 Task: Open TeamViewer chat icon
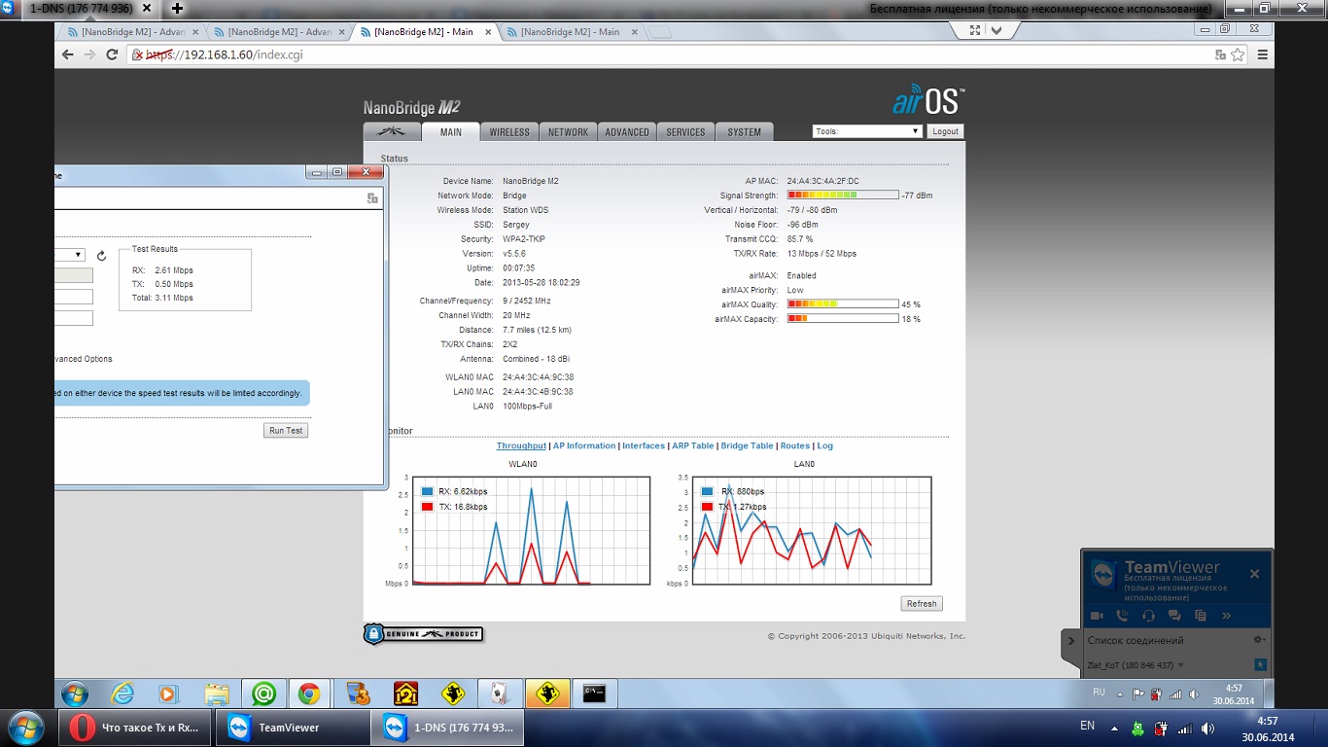pyautogui.click(x=1174, y=616)
